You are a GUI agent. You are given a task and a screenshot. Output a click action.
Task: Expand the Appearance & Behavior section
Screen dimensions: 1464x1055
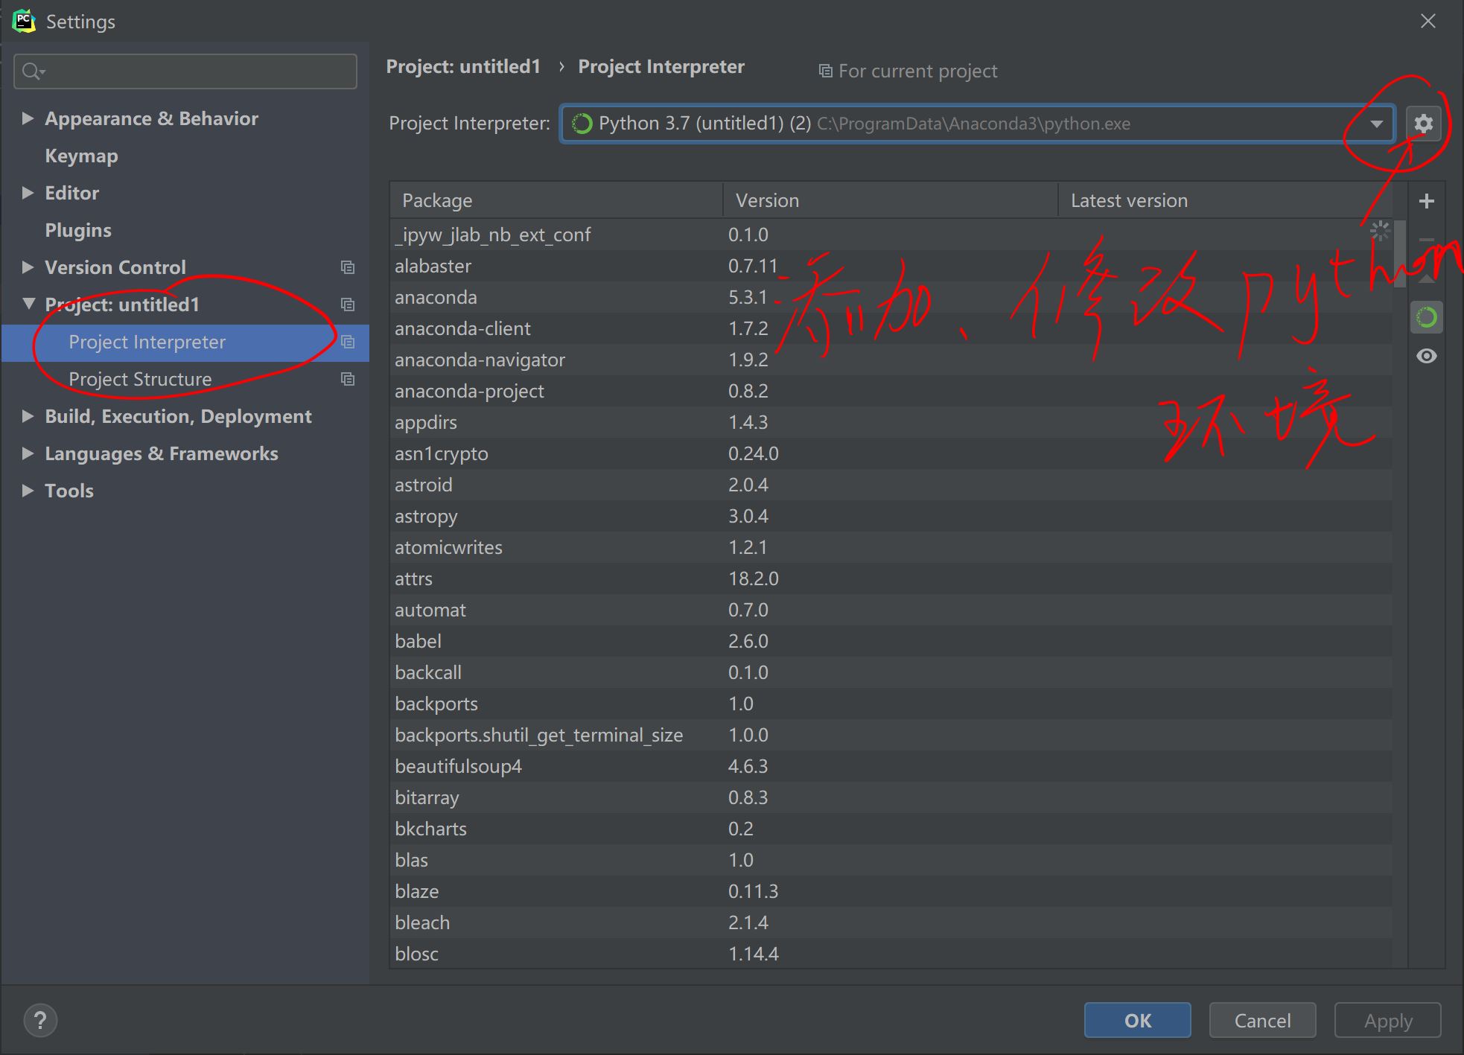[x=28, y=118]
